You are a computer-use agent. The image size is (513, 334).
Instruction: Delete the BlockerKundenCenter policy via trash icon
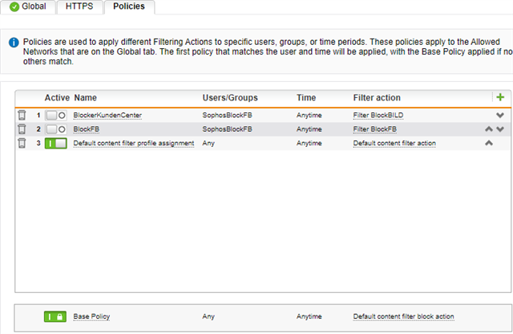(x=22, y=116)
